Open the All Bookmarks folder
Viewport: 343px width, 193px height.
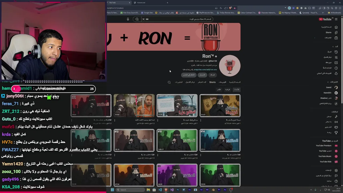334,13
